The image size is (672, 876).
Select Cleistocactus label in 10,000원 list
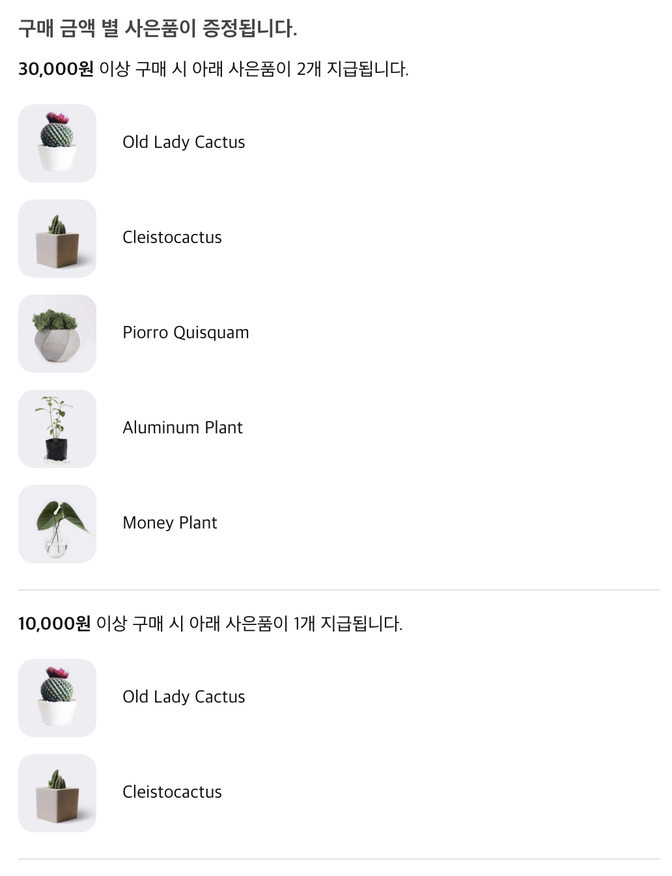[172, 792]
